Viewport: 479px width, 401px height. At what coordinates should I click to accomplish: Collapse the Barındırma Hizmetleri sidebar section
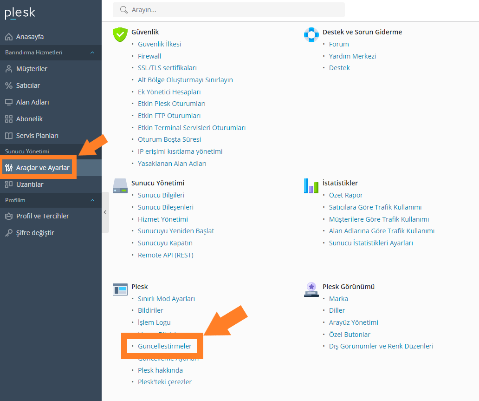click(x=92, y=53)
